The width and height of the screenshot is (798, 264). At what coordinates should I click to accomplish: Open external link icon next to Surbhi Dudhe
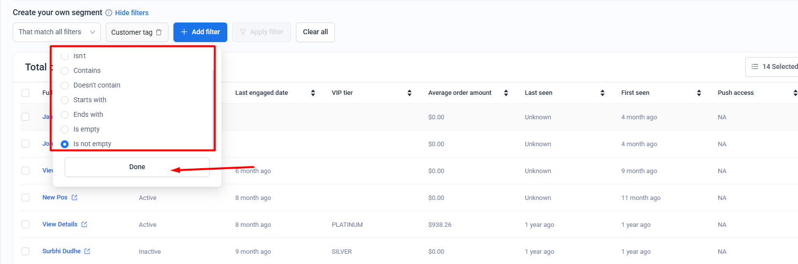87,251
